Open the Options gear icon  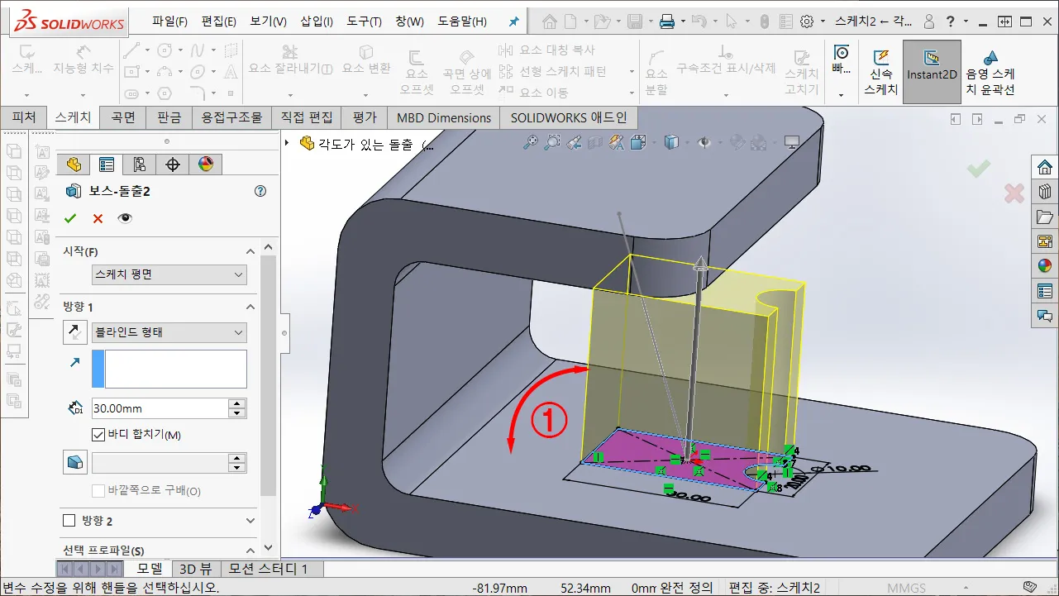[807, 21]
